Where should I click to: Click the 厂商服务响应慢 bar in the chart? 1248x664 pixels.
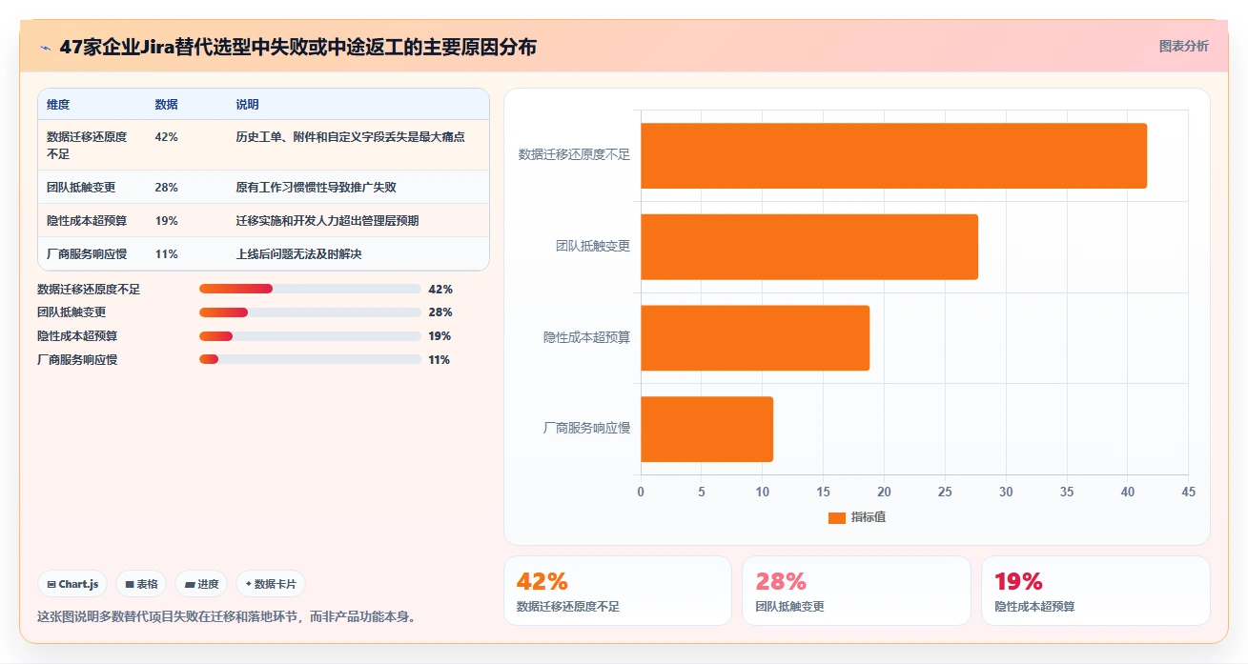coord(706,430)
